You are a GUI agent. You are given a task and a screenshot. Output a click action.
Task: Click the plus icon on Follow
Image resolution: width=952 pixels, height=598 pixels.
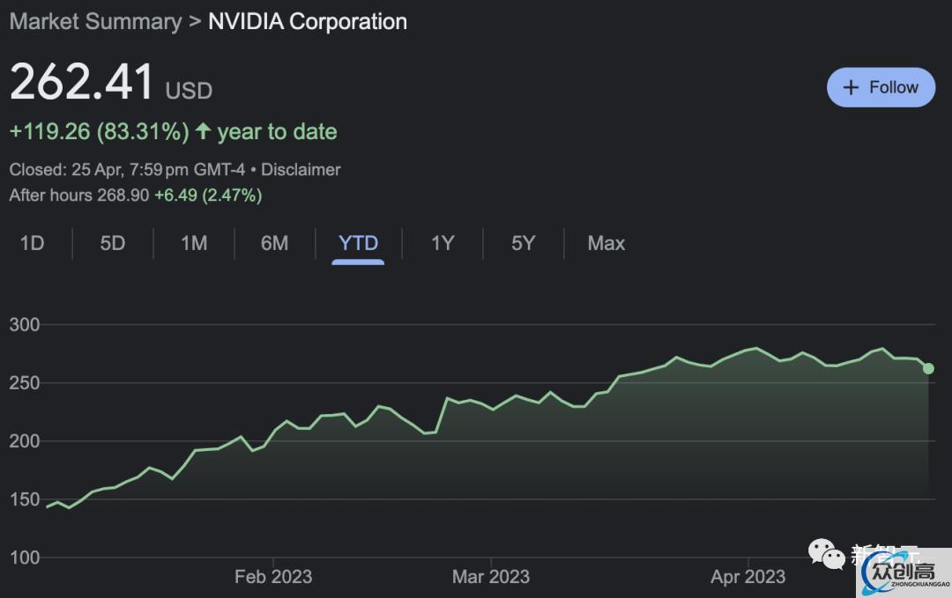tap(851, 87)
